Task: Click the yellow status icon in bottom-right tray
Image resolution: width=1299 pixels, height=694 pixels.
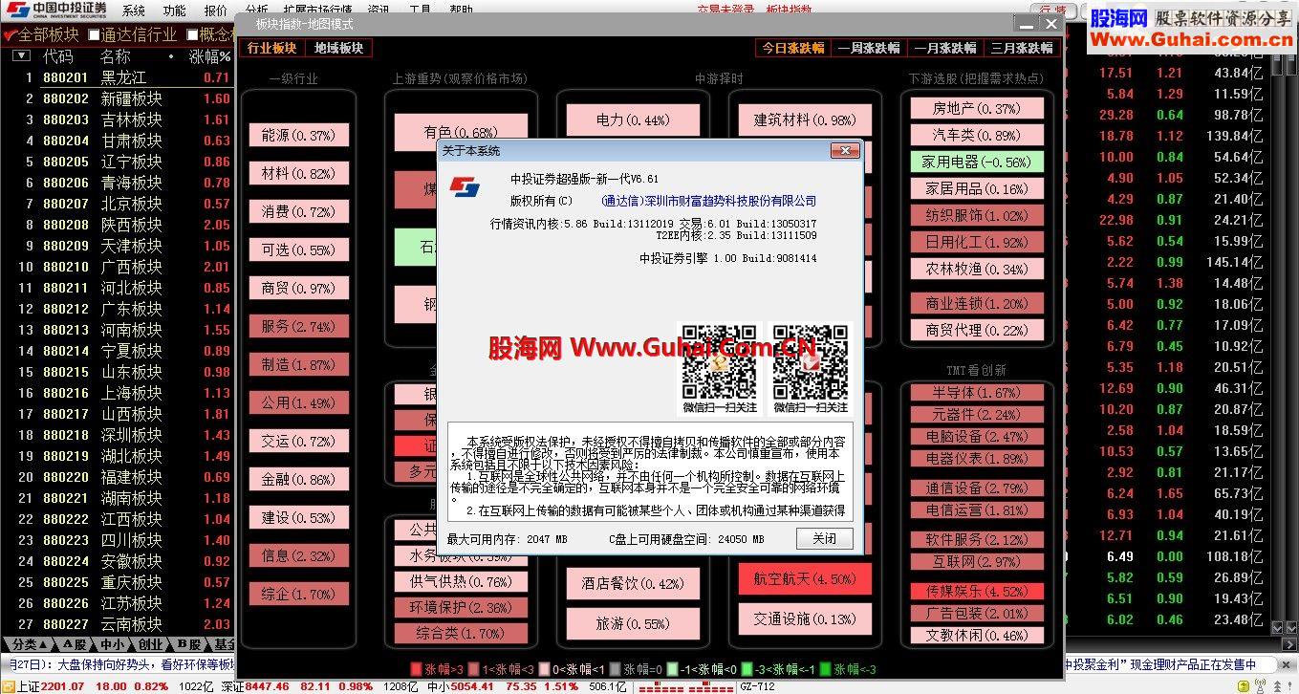Action: (x=1244, y=685)
